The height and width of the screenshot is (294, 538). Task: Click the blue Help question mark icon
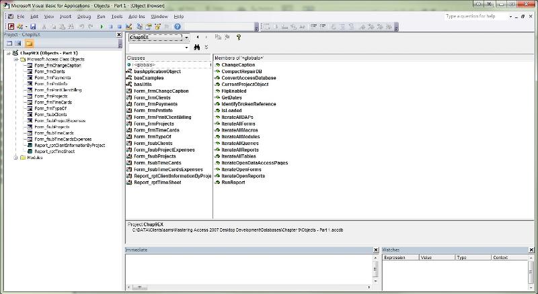pos(178,26)
